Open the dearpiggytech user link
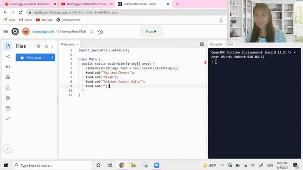303x170 pixels. pyautogui.click(x=43, y=32)
